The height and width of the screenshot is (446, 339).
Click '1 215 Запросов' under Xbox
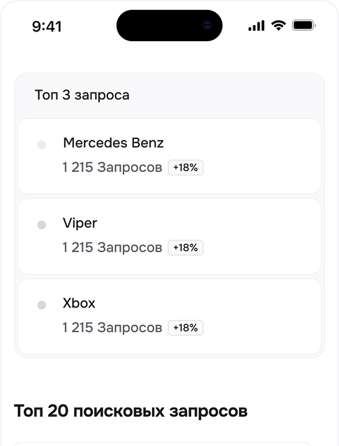pos(112,327)
